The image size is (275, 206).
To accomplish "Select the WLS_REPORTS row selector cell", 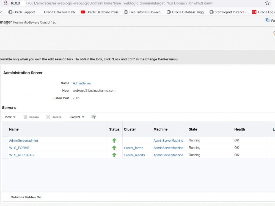I will (x=5, y=155).
